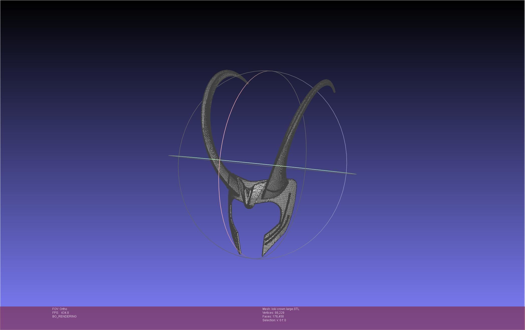The height and width of the screenshot is (330, 525).
Task: Click the 'FPS: 434.8' readout
Action: (x=61, y=313)
